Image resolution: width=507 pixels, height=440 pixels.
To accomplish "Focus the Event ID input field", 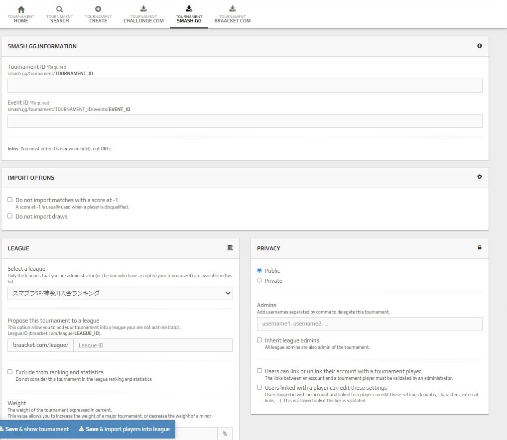I will point(245,121).
